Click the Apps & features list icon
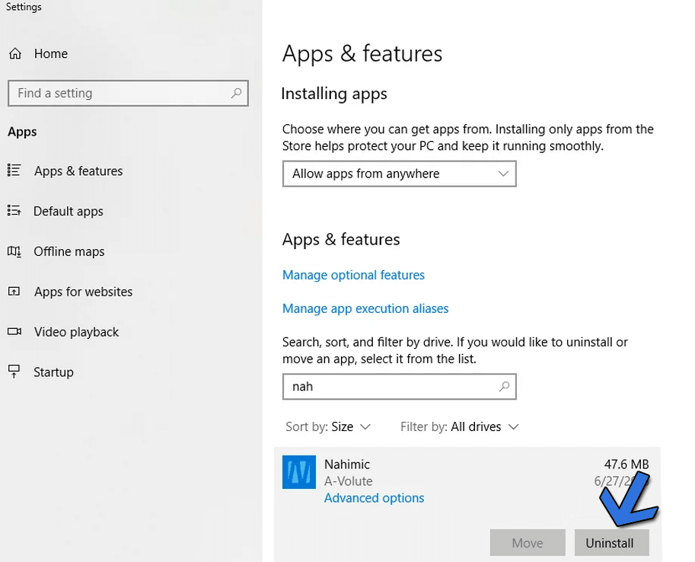The width and height of the screenshot is (695, 562). 14,171
